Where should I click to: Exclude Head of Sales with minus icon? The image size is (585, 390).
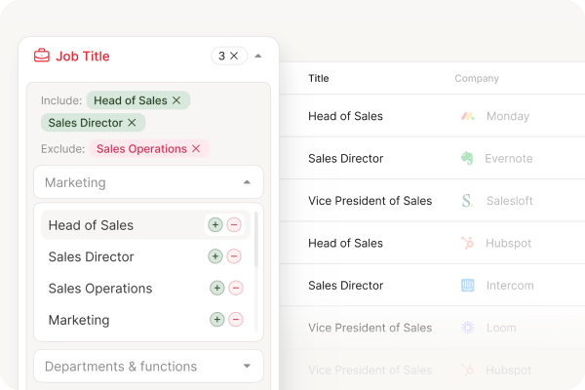[x=234, y=225]
